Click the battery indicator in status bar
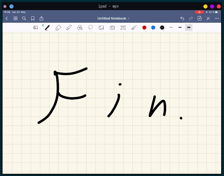224x176 pixels. pos(217,12)
